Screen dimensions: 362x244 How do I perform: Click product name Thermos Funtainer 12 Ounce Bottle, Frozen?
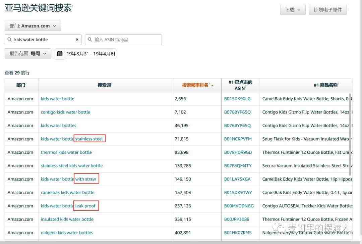(x=307, y=219)
